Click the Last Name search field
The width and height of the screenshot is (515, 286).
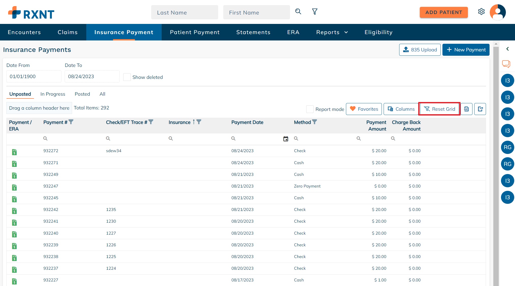(185, 12)
